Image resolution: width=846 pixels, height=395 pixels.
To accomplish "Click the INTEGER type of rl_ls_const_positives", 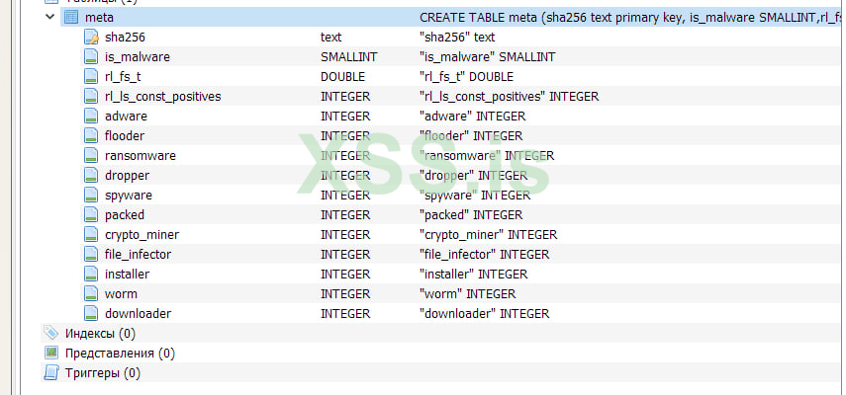I will click(345, 97).
